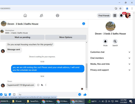
Task: Click the install app icon in address bar
Action: [x=116, y=8]
